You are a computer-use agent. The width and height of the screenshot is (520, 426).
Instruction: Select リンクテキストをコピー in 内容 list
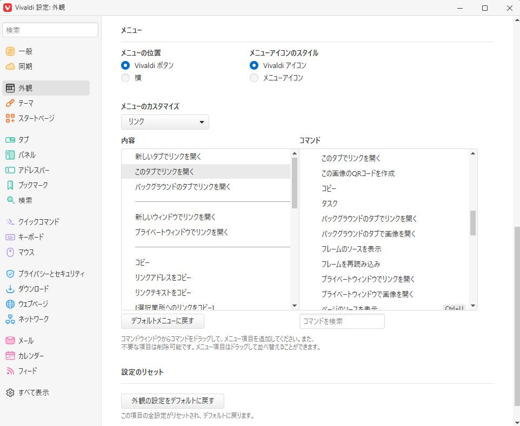206,293
